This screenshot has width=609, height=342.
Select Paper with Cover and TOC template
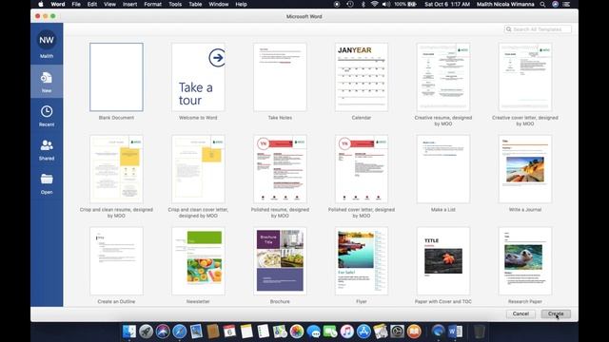pos(443,261)
